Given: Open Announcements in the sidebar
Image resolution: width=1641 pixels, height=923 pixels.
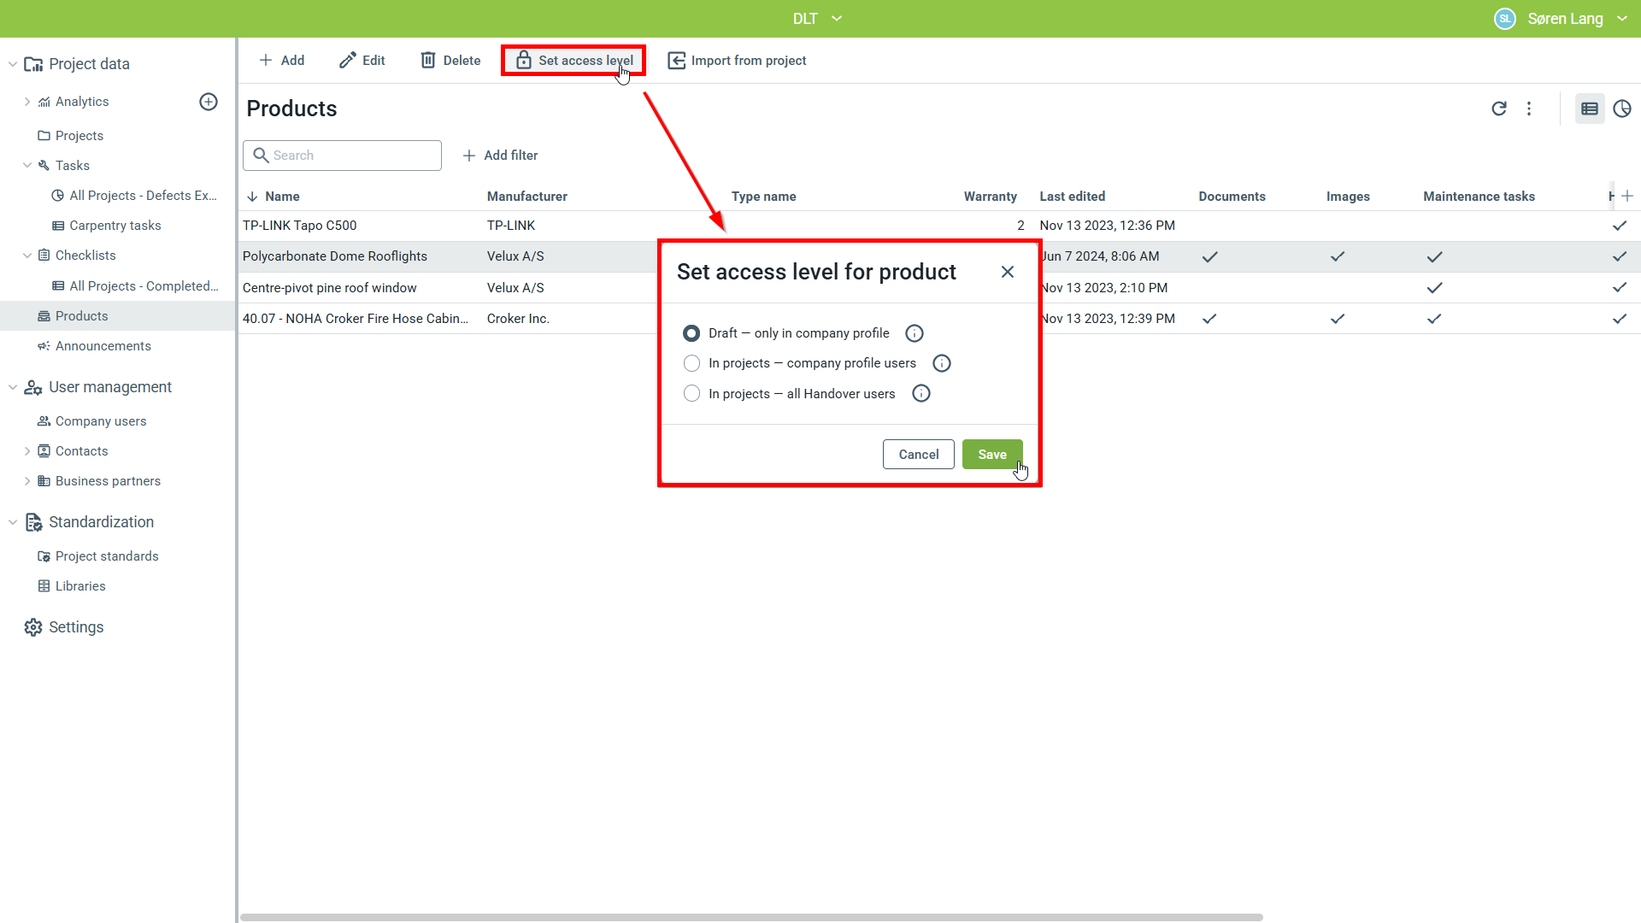Looking at the screenshot, I should pyautogui.click(x=103, y=346).
